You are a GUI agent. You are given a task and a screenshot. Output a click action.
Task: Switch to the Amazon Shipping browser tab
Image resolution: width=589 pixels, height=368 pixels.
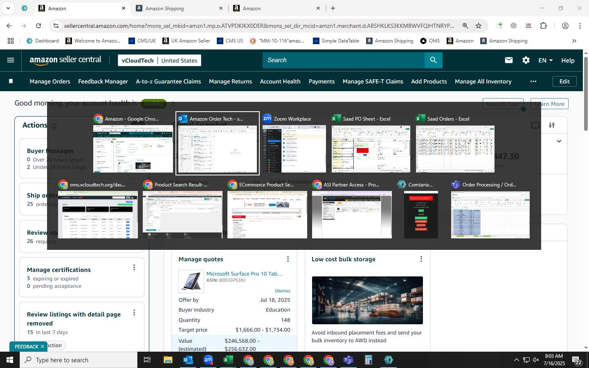[x=179, y=8]
